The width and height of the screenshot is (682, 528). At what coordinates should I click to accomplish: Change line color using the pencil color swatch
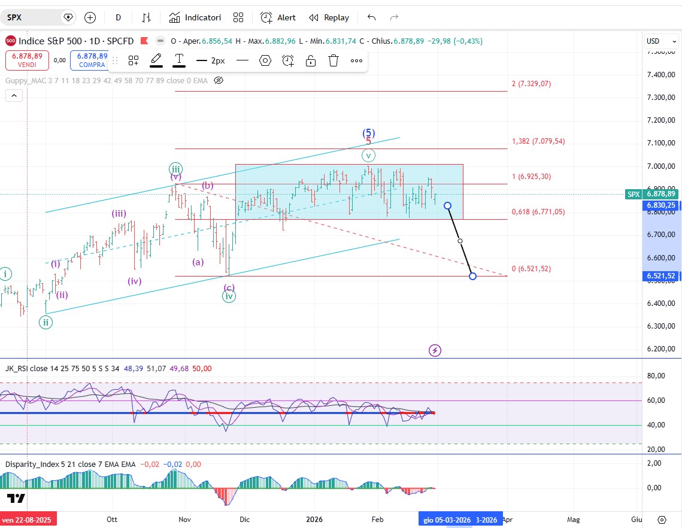tap(156, 60)
